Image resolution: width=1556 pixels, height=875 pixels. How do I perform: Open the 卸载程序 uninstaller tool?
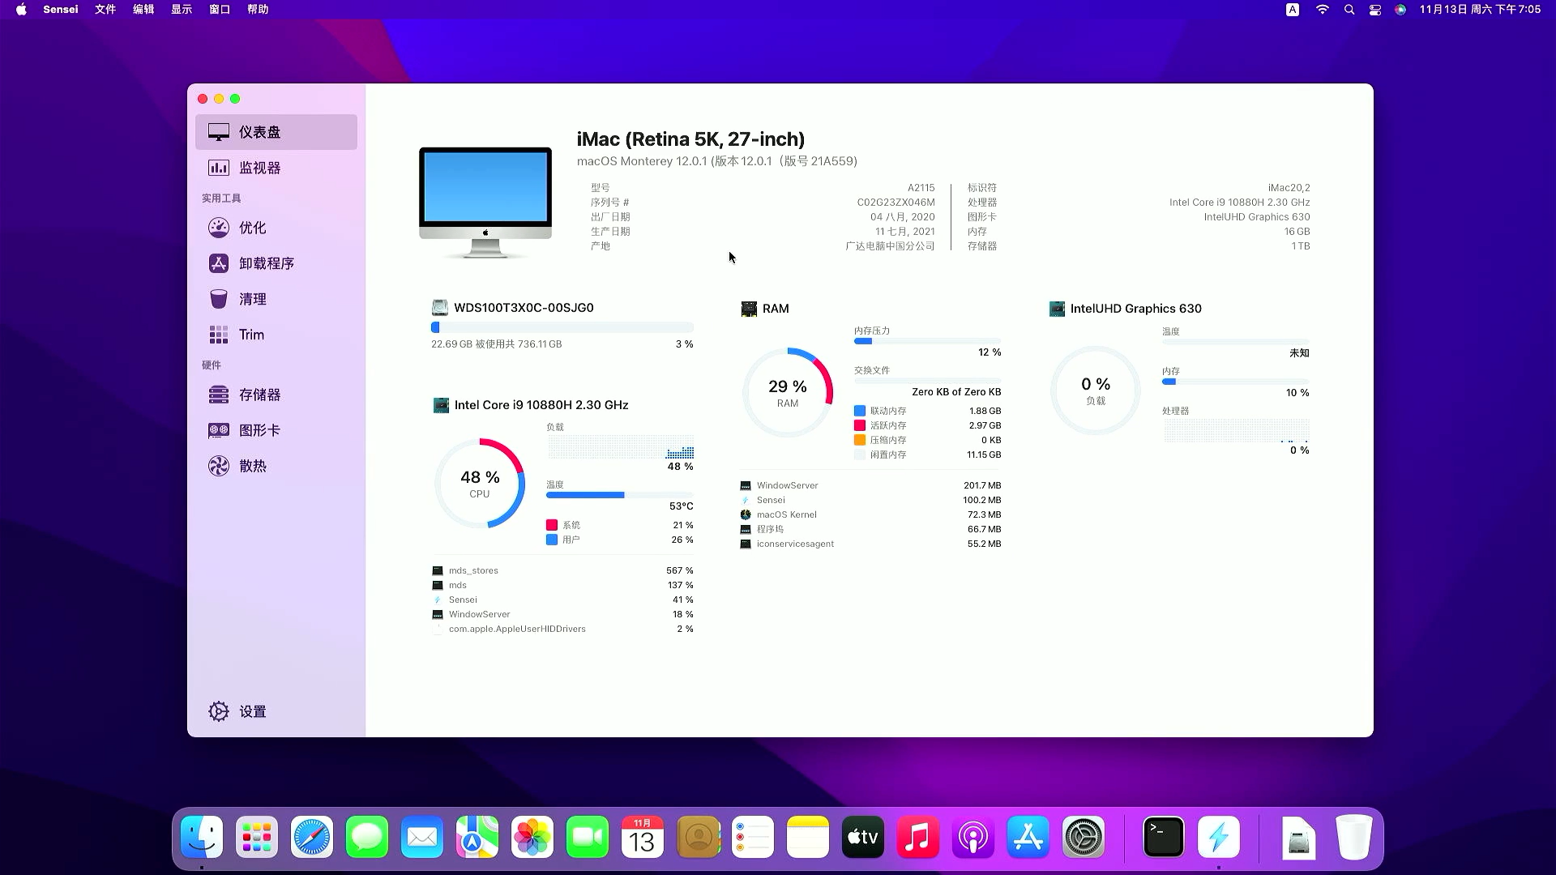click(x=266, y=263)
